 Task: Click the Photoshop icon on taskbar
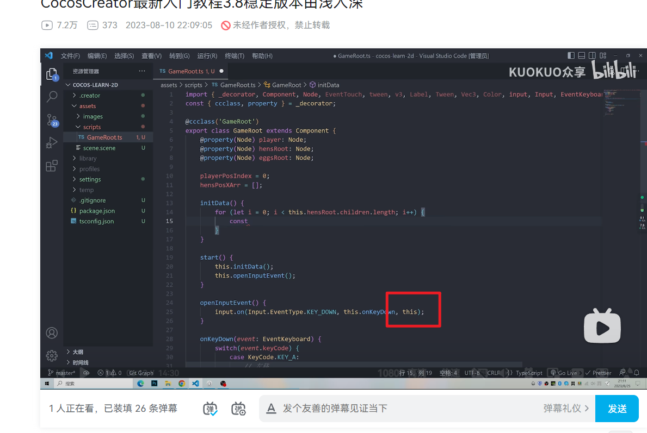(155, 384)
